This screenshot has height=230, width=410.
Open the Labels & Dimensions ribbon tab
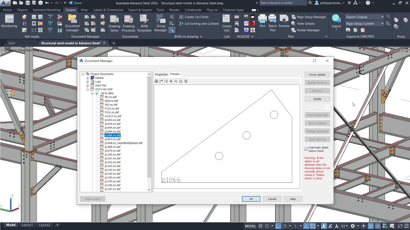click(108, 10)
